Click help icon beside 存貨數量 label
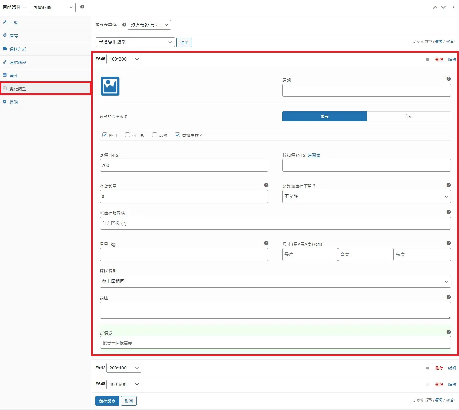 (x=266, y=185)
